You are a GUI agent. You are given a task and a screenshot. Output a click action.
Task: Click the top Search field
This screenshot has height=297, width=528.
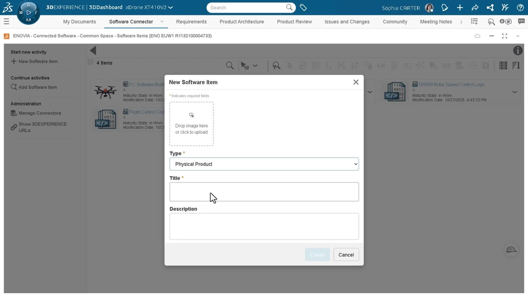[x=246, y=7]
